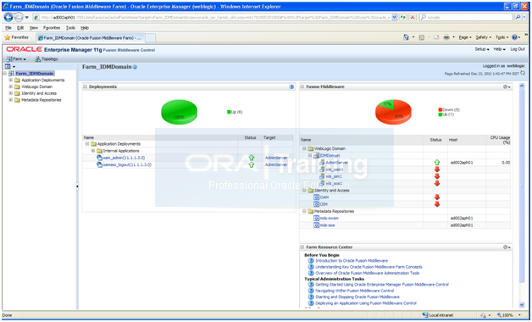532x322 pixels.
Task: Click the green Up (1) legend swatch
Action: tap(440, 114)
